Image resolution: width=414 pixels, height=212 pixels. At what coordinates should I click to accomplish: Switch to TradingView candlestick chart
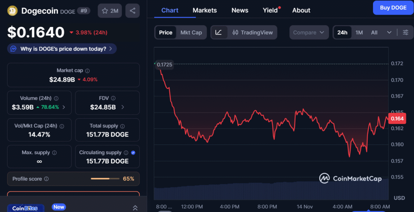coord(253,32)
